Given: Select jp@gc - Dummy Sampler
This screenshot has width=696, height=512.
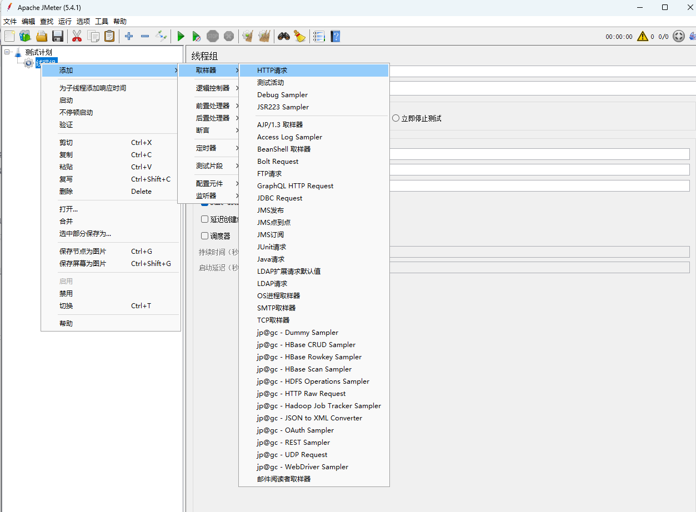Looking at the screenshot, I should tap(314, 332).
